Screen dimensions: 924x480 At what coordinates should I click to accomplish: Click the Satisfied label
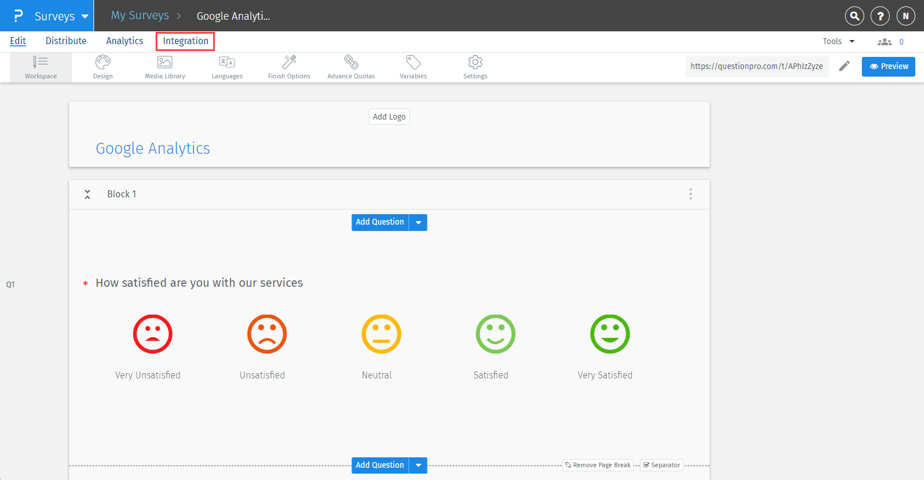(491, 375)
